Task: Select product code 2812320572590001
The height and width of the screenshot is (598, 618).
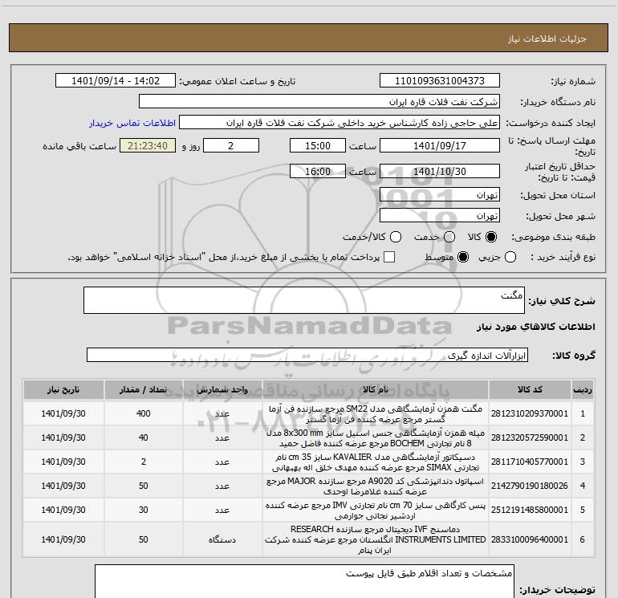Action: tap(530, 437)
